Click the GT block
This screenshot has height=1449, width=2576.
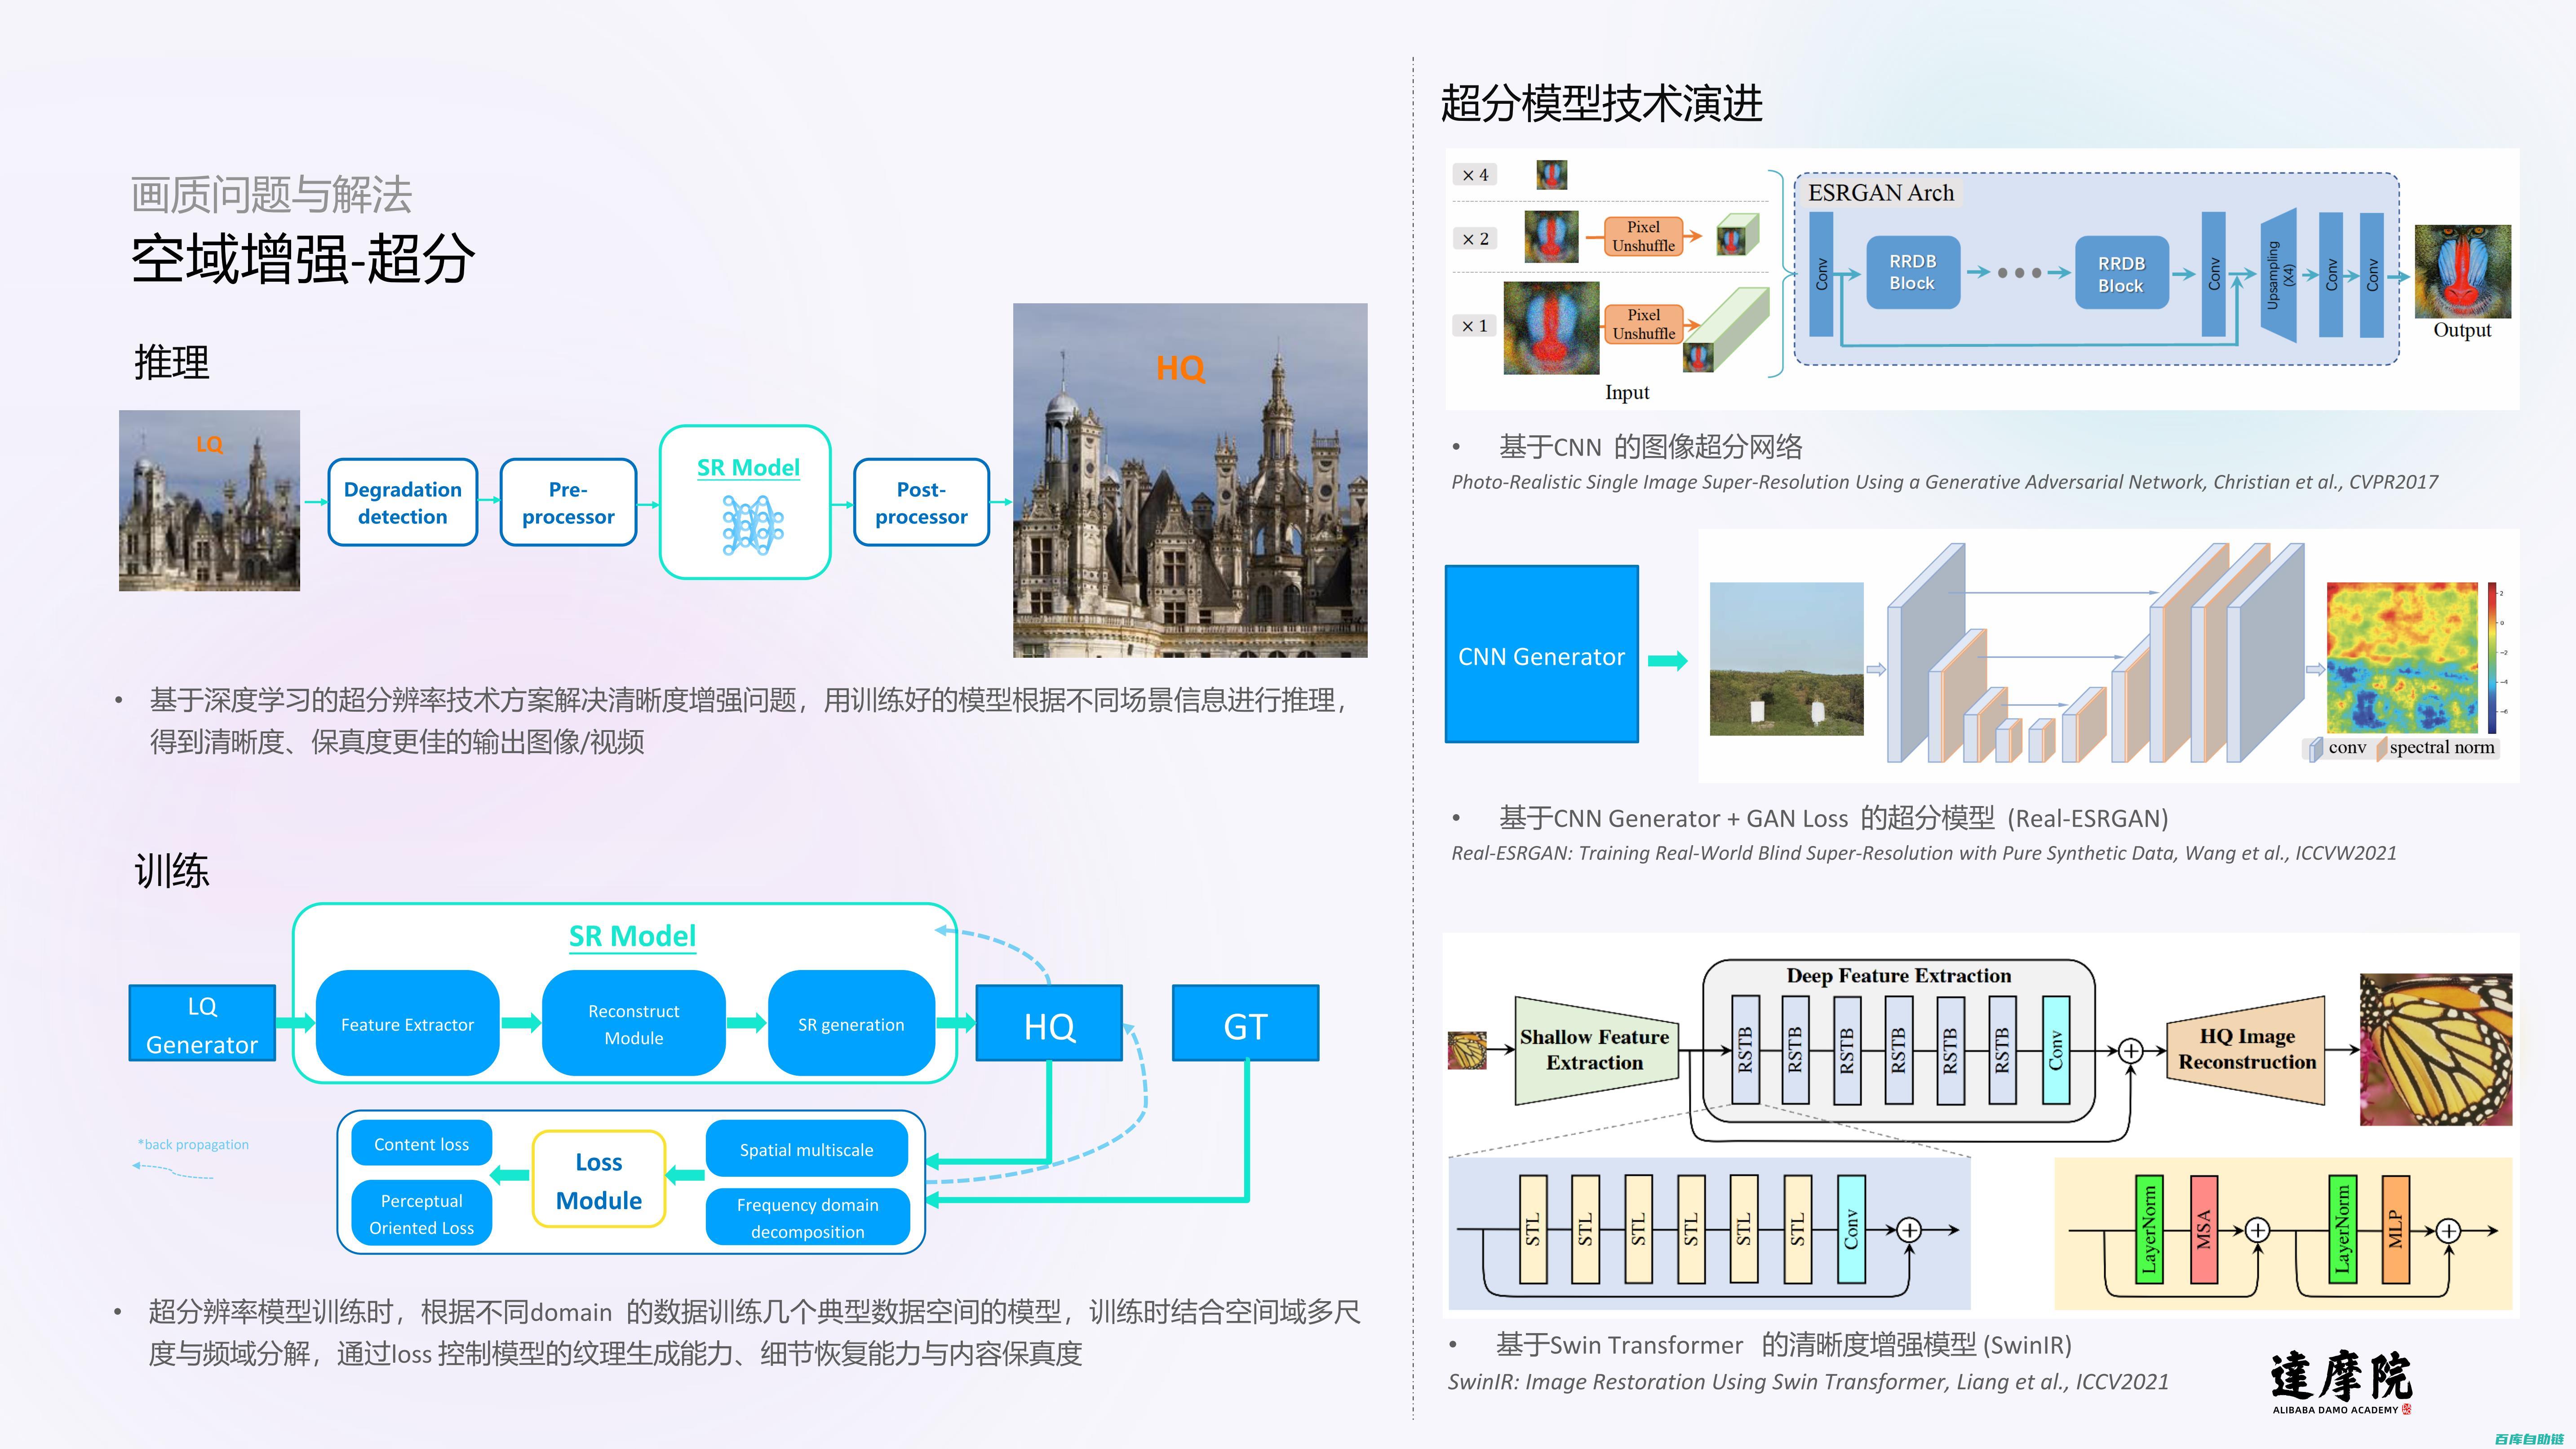[1245, 1024]
